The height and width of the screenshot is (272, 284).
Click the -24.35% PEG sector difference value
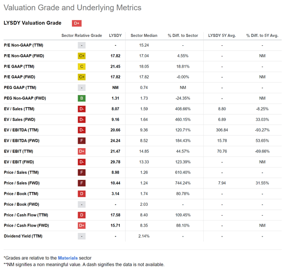[183, 98]
